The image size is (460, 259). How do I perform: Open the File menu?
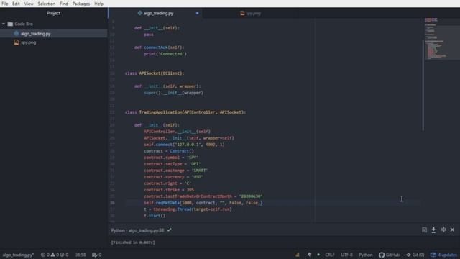[x=5, y=4]
